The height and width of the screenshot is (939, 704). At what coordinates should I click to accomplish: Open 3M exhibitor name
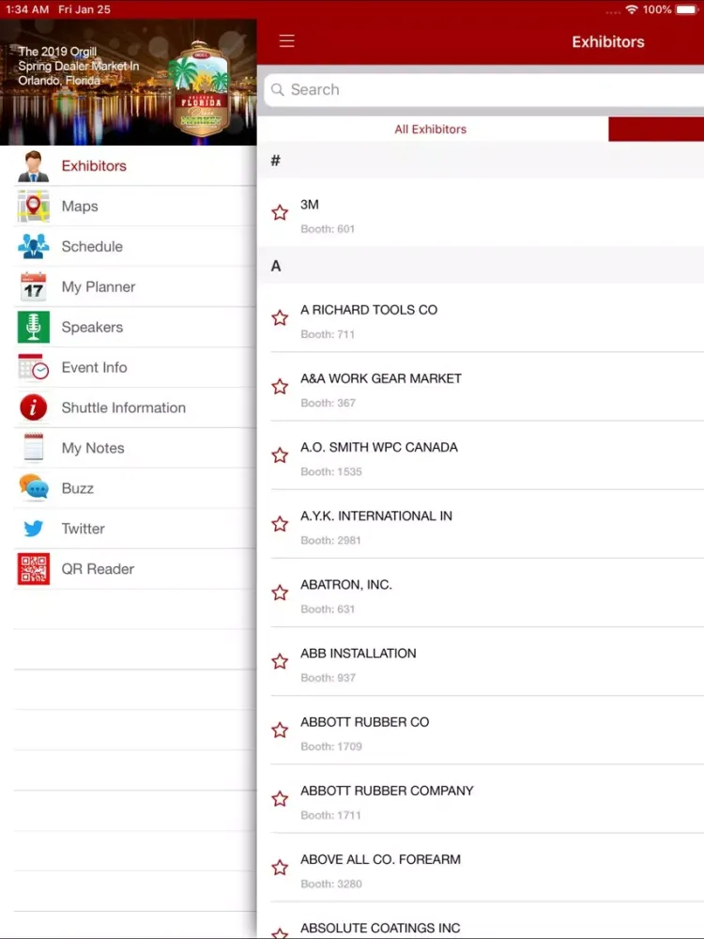click(x=310, y=204)
